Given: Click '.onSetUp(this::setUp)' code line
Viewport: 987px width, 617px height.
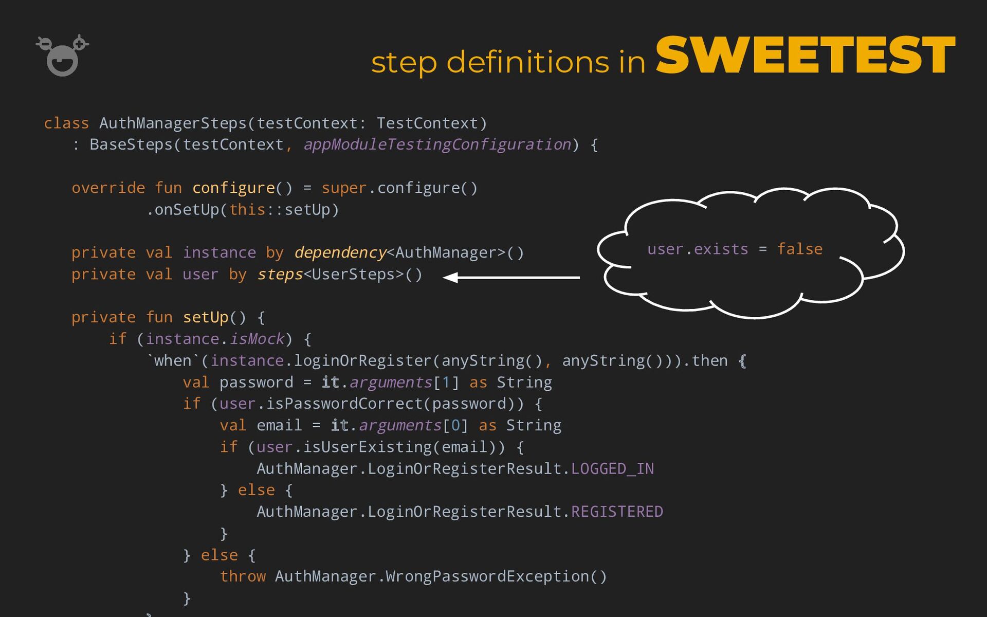Looking at the screenshot, I should (243, 210).
